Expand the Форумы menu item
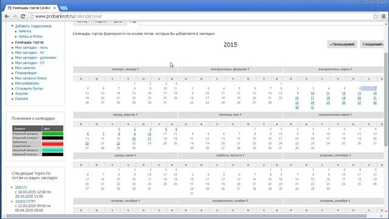 click(12, 94)
